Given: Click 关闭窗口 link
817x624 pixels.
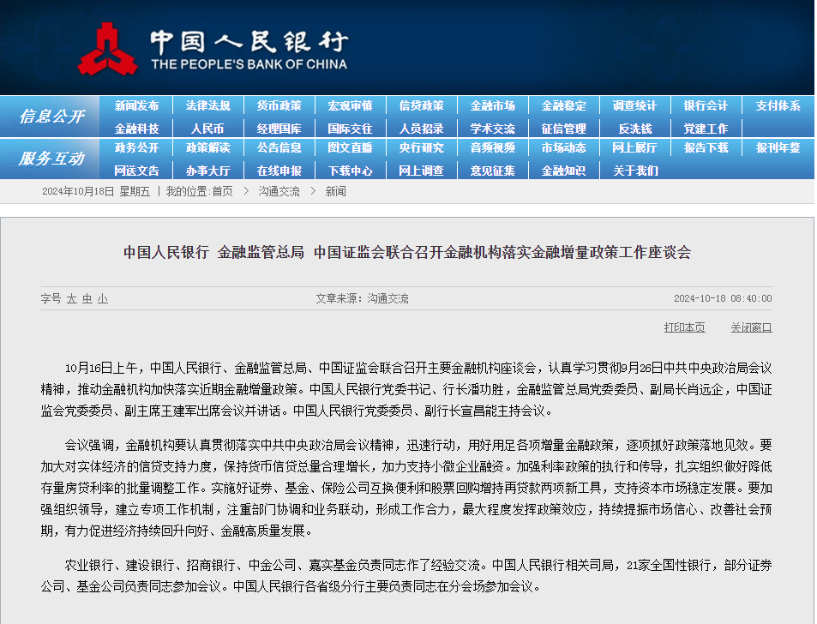Looking at the screenshot, I should 751,327.
